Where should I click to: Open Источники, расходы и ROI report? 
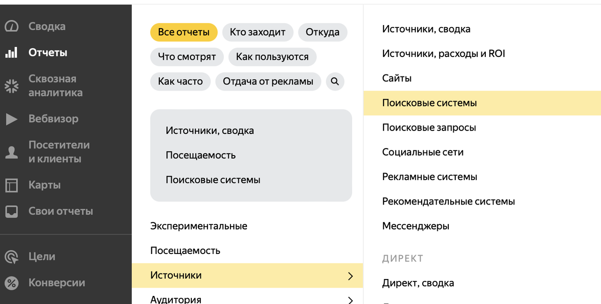[443, 53]
